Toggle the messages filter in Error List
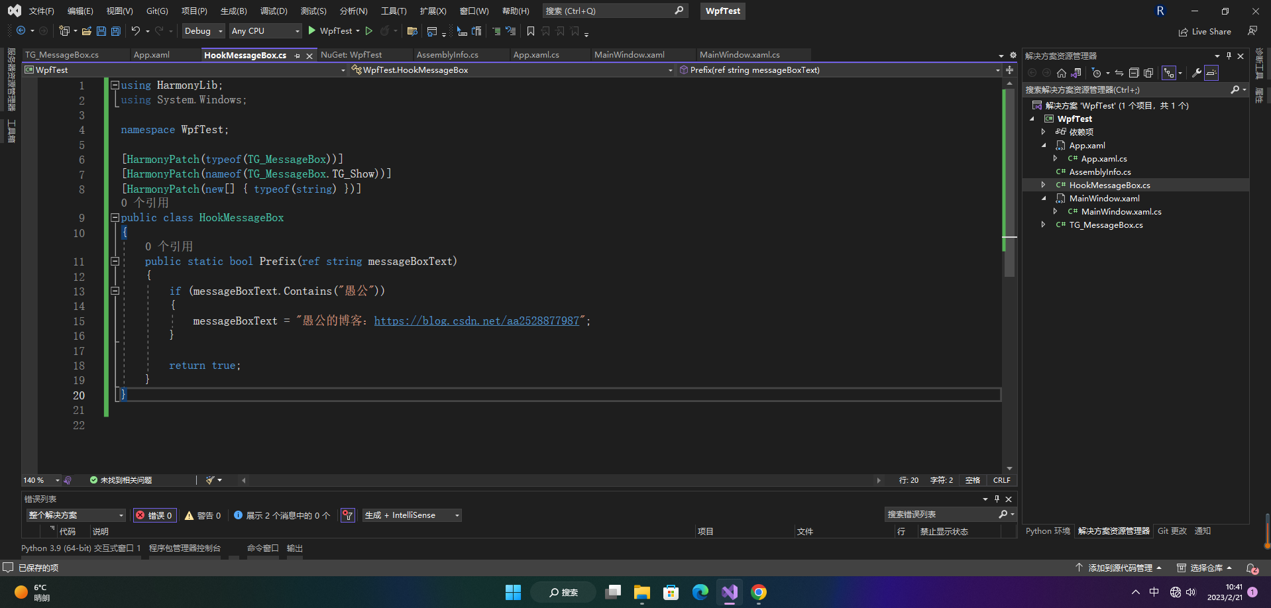The image size is (1271, 608). tap(282, 515)
